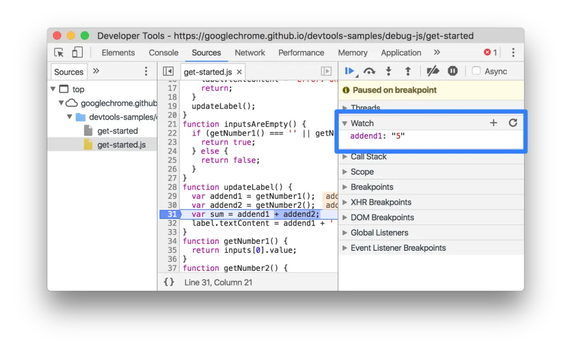Open the Network tab
The width and height of the screenshot is (573, 352).
click(x=249, y=52)
